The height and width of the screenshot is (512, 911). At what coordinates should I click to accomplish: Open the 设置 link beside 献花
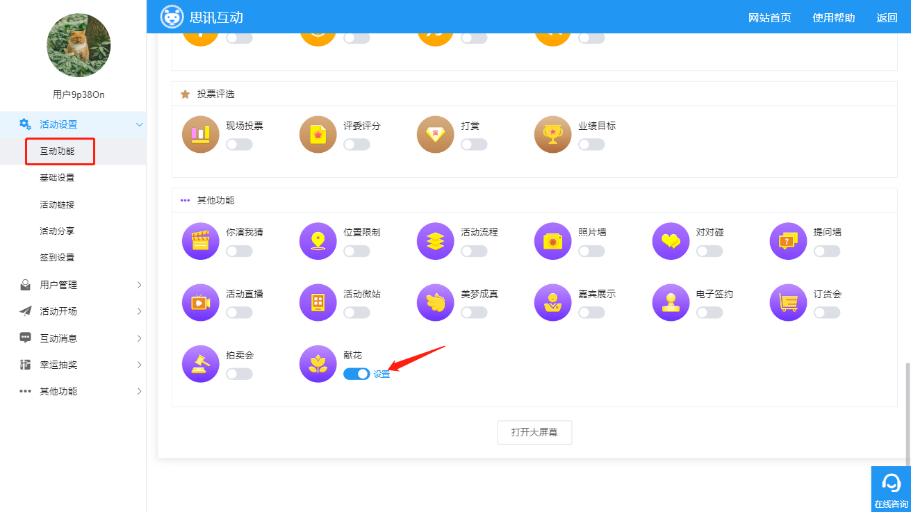click(x=381, y=374)
